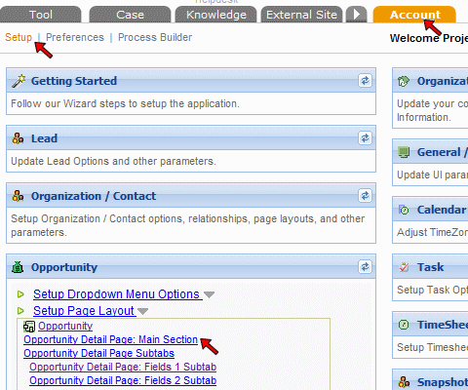Click the Opportunity money bag icon
This screenshot has width=468, height=390.
pyautogui.click(x=18, y=267)
